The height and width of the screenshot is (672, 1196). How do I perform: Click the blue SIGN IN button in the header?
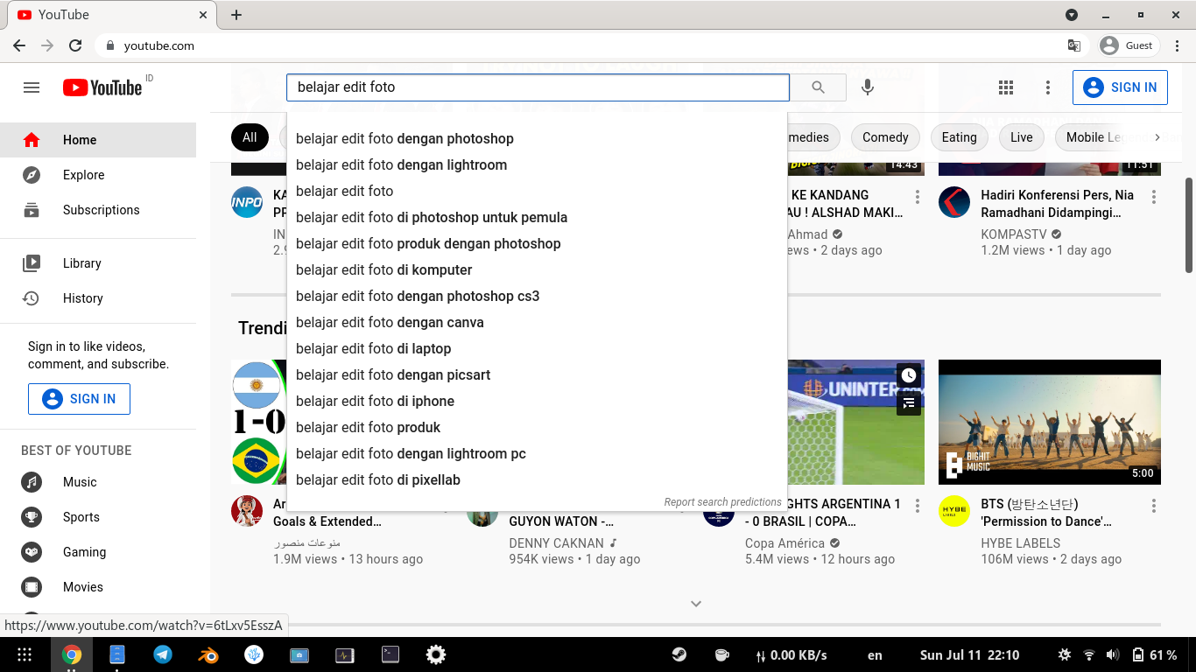(x=1120, y=87)
